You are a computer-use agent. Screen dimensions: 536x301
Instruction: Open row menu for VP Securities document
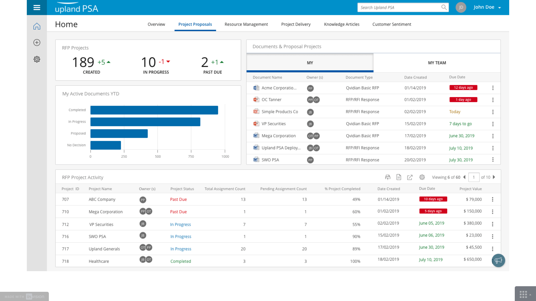(493, 124)
